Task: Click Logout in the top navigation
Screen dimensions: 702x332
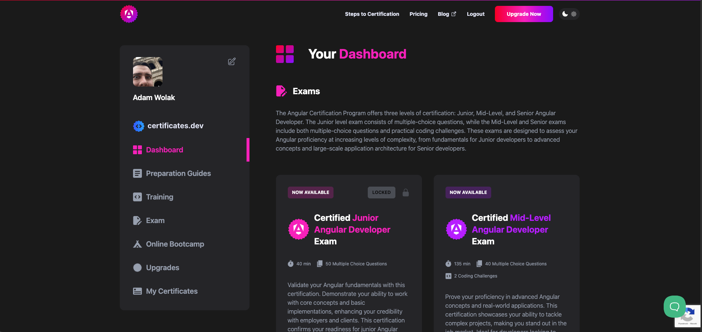Action: [476, 14]
